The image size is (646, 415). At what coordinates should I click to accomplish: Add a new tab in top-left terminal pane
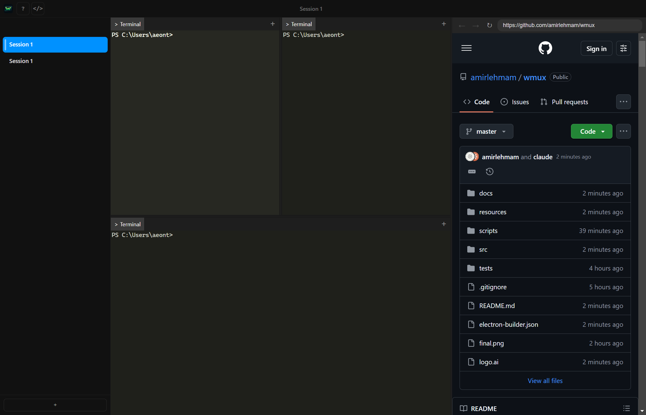(273, 24)
